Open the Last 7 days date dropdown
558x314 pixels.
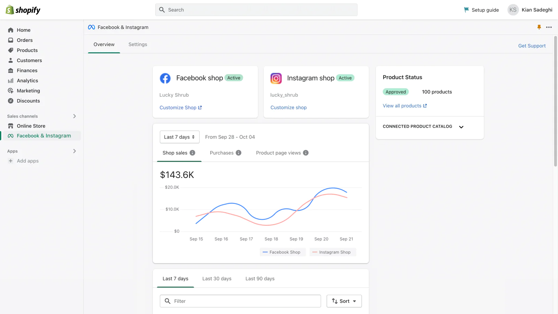point(180,137)
